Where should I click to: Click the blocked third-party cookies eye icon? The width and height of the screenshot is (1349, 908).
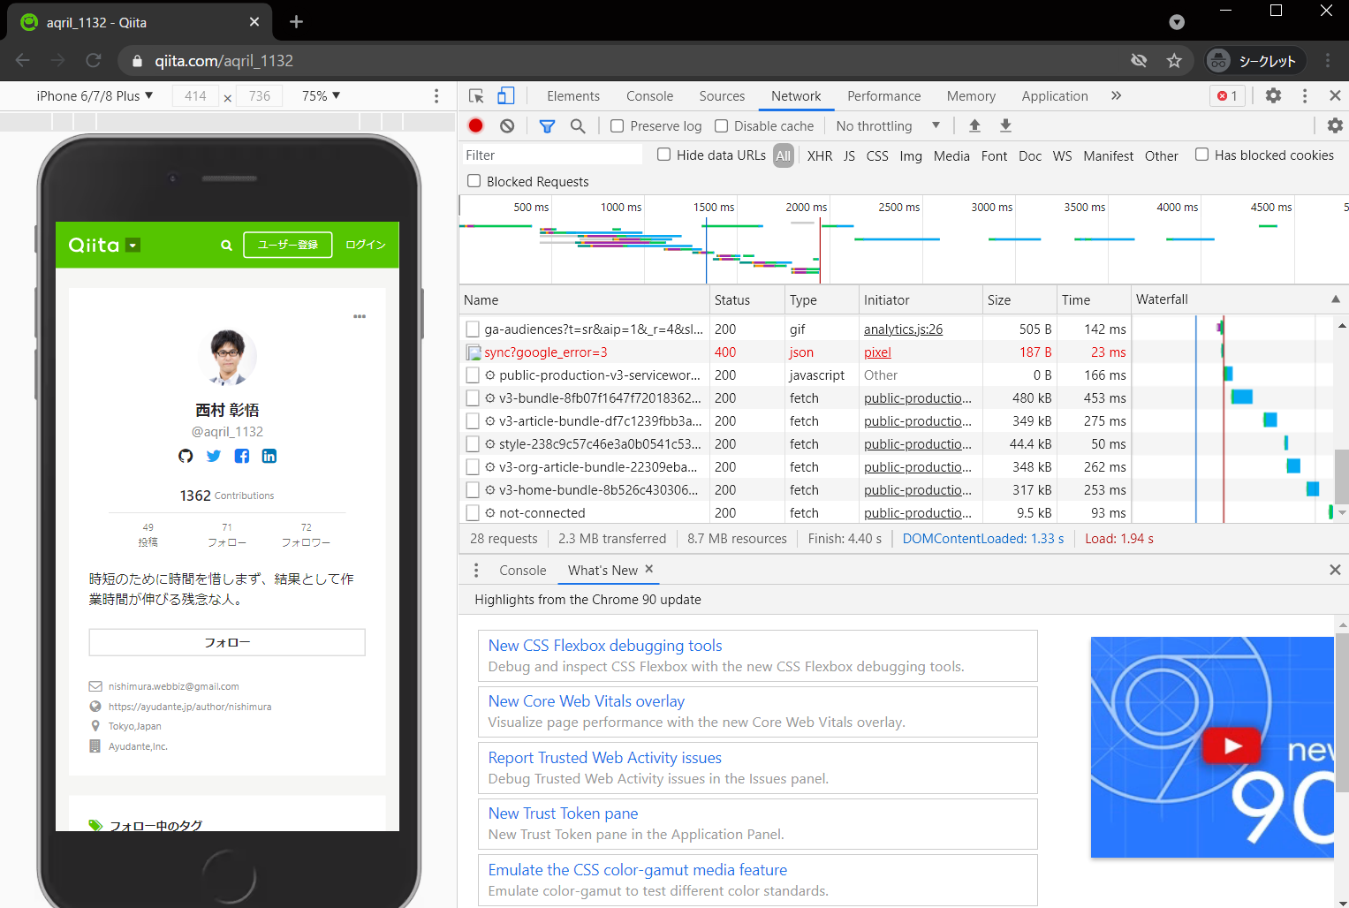click(1139, 61)
